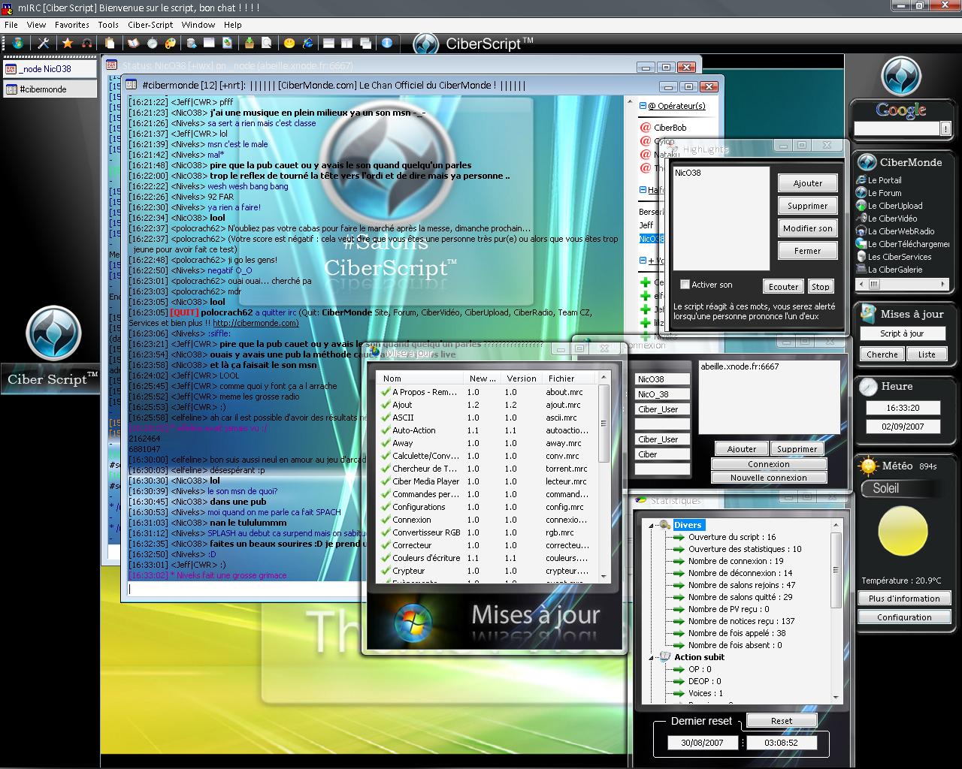
Task: Select Nombre de connexion : 19 stat
Action: pyautogui.click(x=735, y=561)
